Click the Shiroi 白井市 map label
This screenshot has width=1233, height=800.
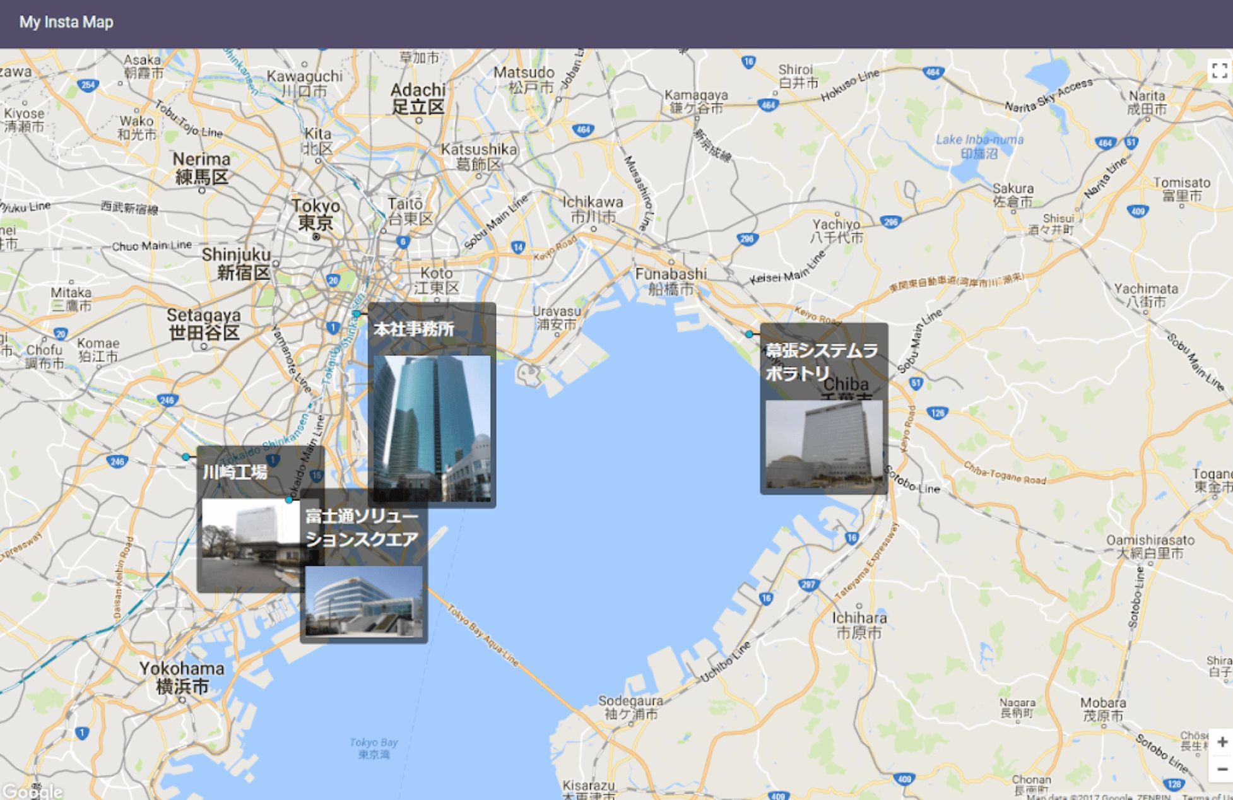pos(798,76)
